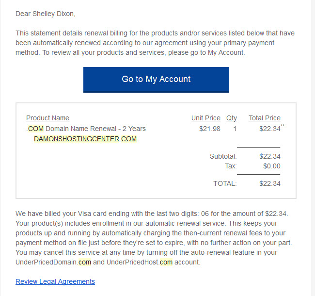The width and height of the screenshot is (315, 296).
Task: Click the UnderPricedHost.com text in the footer paragraph
Action: 140,262
